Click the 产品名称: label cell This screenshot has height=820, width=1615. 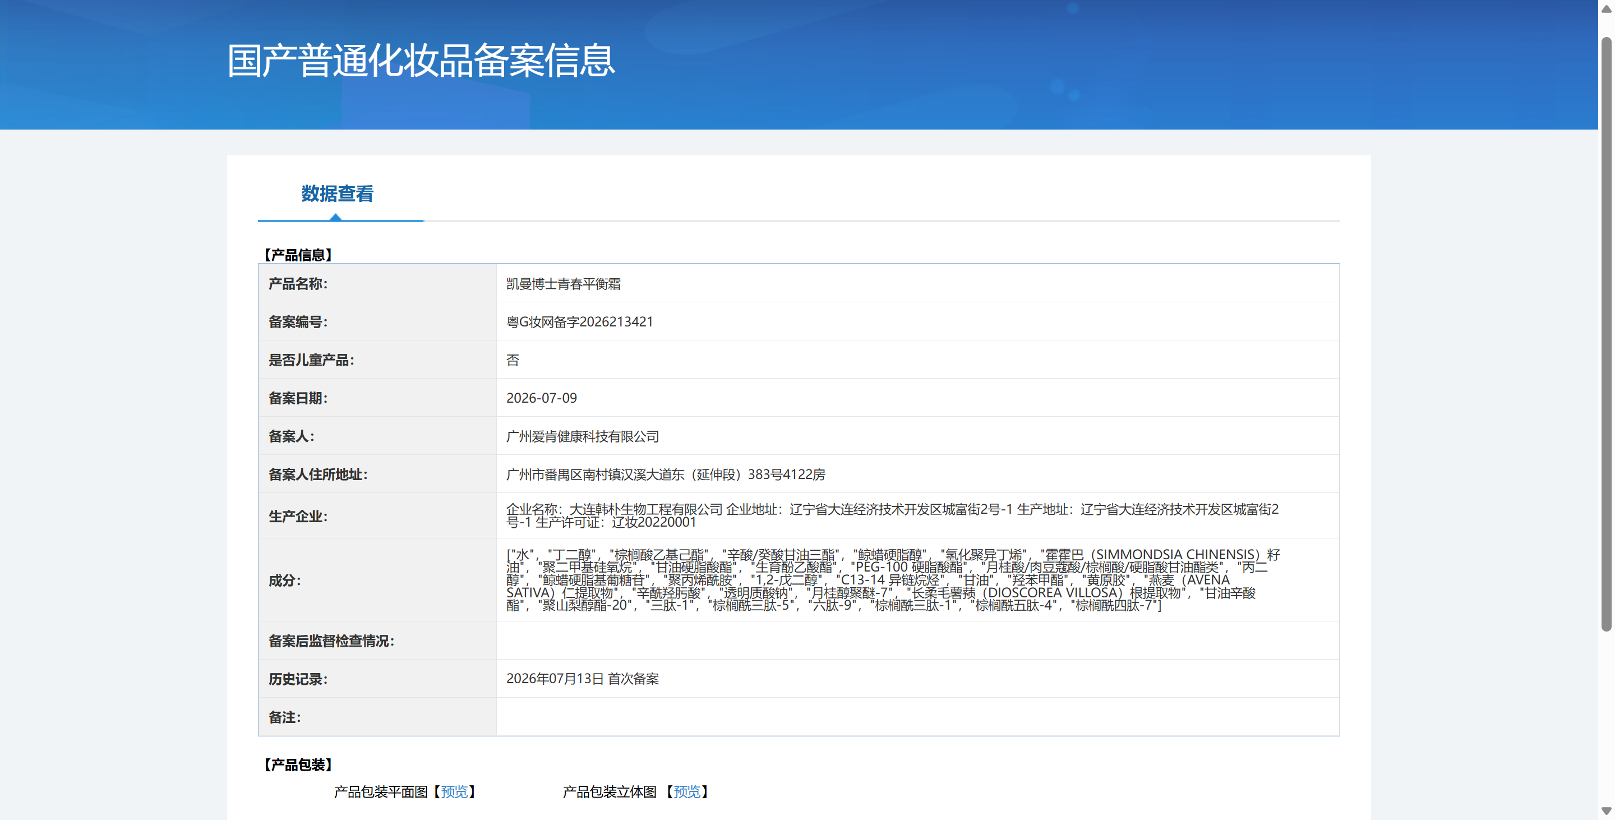(377, 283)
